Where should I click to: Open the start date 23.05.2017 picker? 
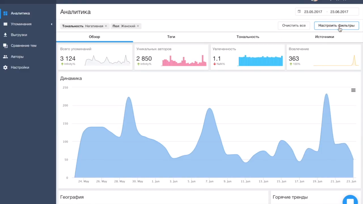313,12
